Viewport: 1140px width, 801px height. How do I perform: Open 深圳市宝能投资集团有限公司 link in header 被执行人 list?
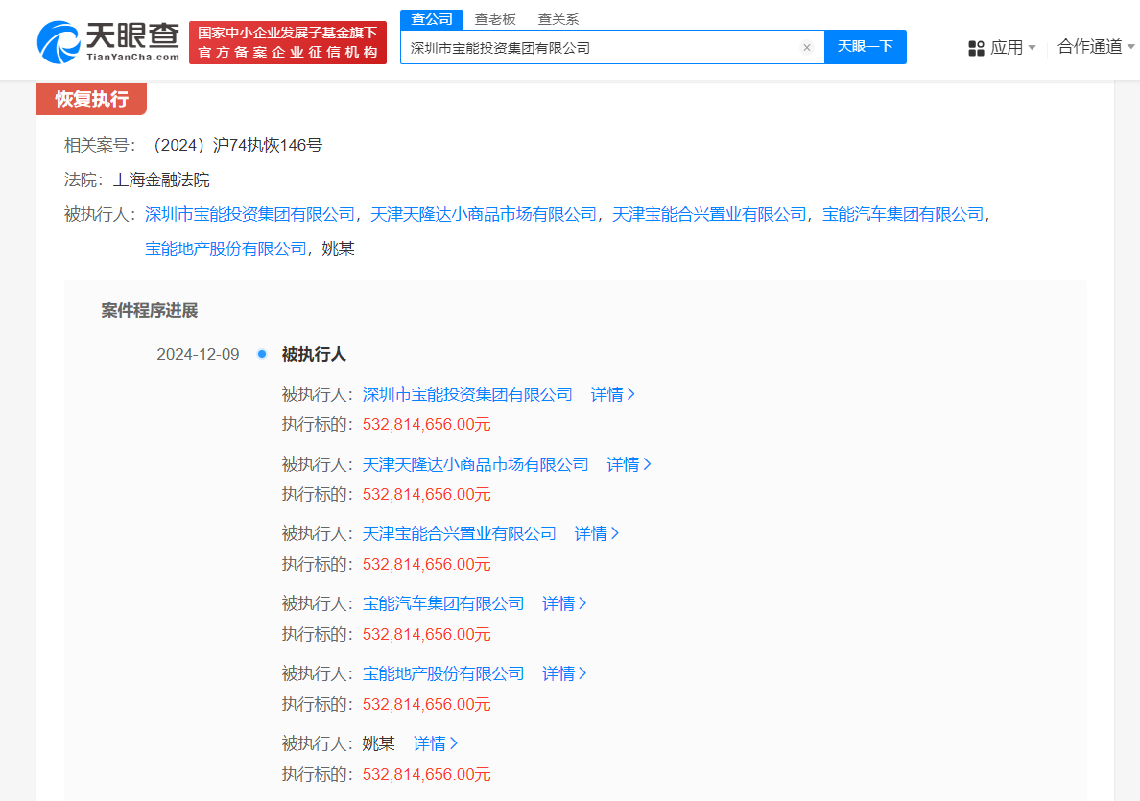click(x=249, y=215)
